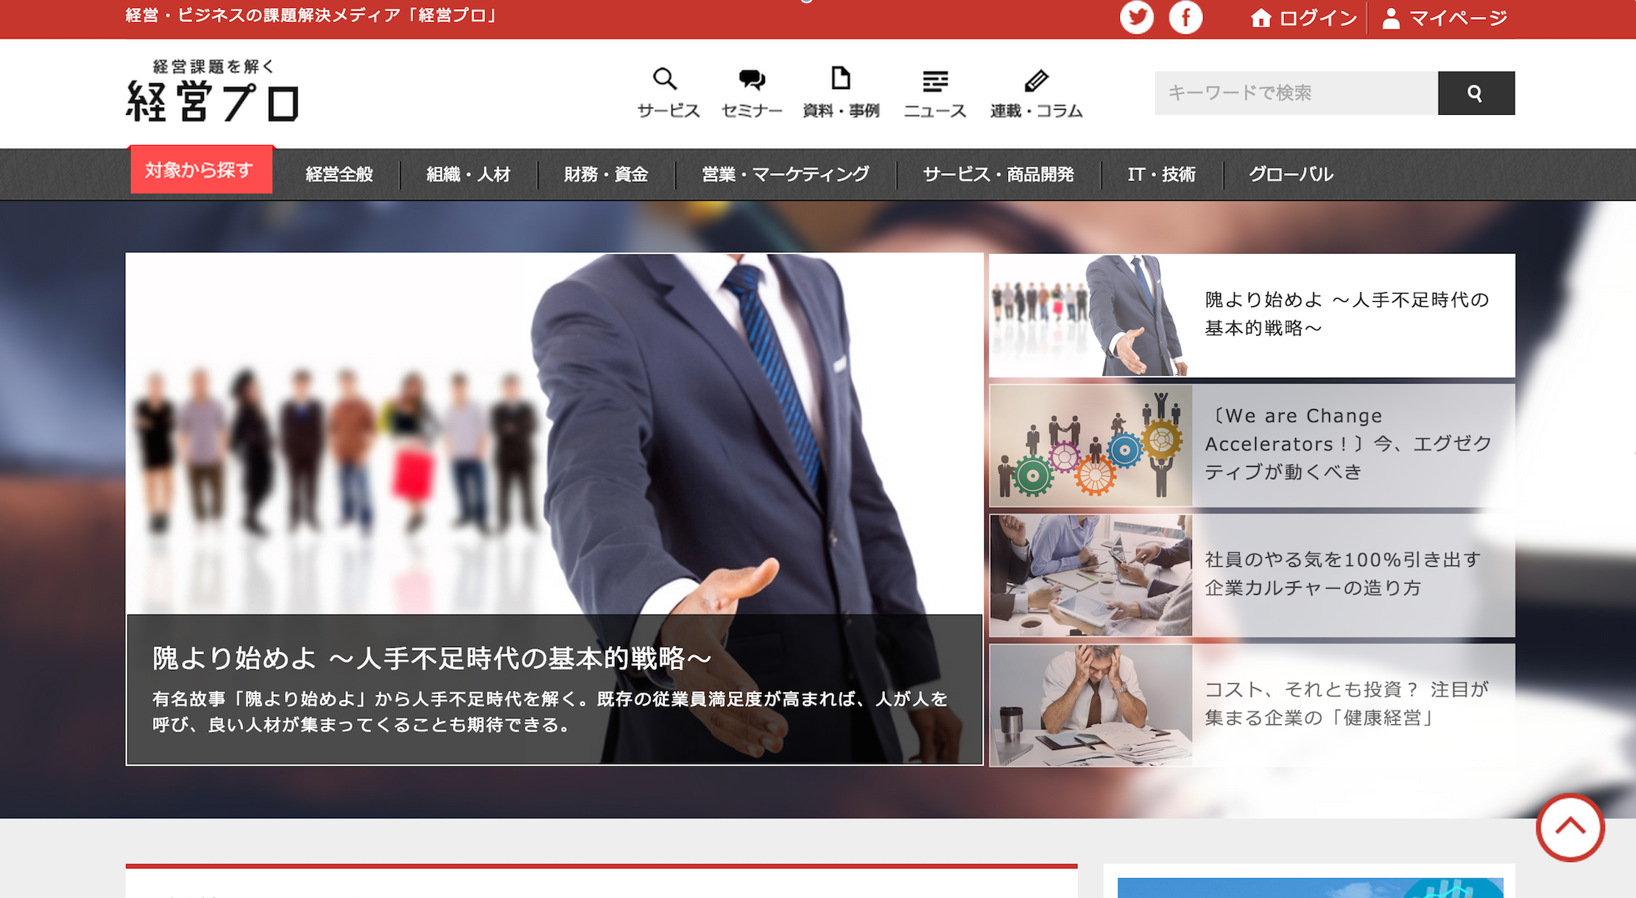
Task: Open the Twitter icon in header
Action: point(1137,17)
